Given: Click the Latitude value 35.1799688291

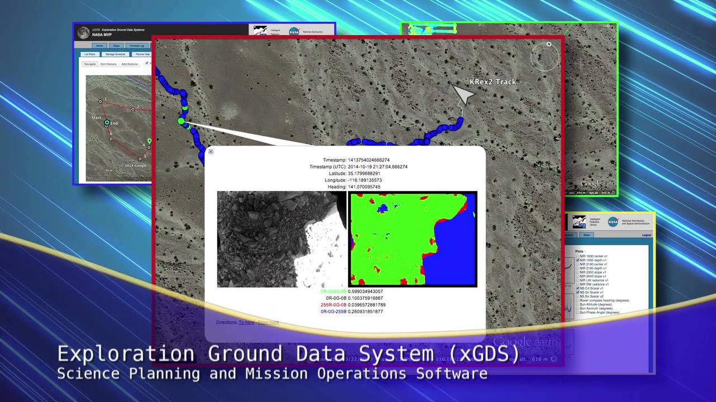Looking at the screenshot, I should pos(364,174).
